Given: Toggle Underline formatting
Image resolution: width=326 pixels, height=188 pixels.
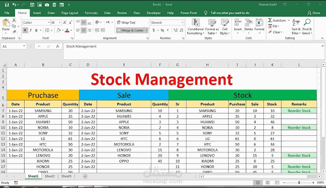Looking at the screenshot, I should (x=36, y=30).
